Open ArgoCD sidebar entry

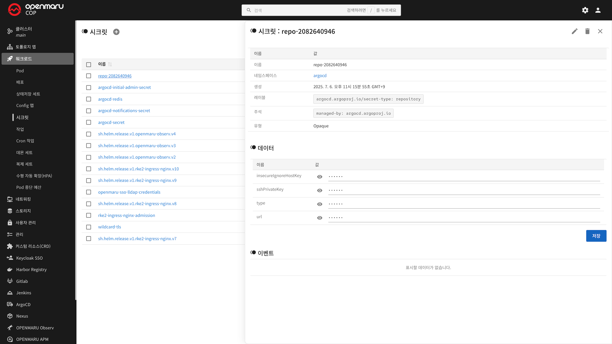click(x=23, y=305)
